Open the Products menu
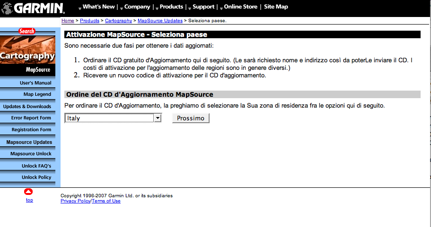This screenshot has height=227, width=431. point(171,7)
